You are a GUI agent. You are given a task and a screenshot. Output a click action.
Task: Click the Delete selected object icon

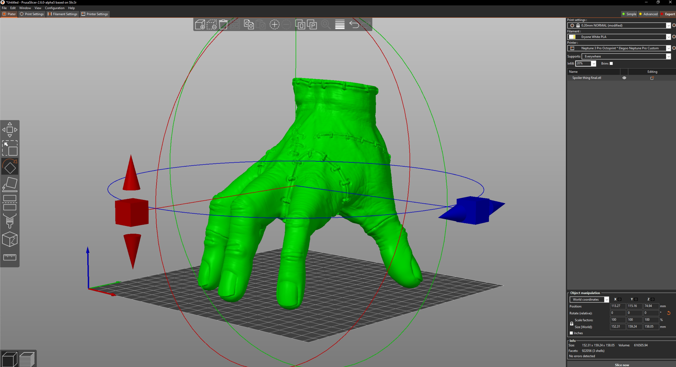[212, 25]
